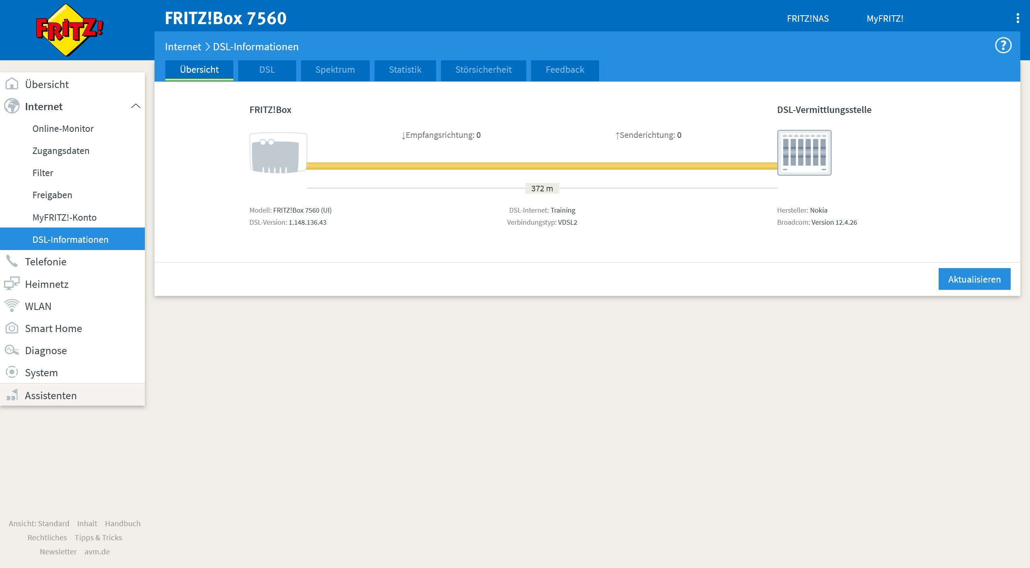Click the Assistenten wizard icon
This screenshot has width=1030, height=568.
point(12,395)
